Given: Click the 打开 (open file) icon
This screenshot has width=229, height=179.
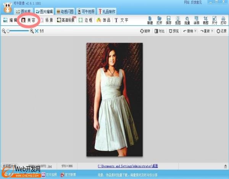Looking at the screenshot, I should point(159,20).
